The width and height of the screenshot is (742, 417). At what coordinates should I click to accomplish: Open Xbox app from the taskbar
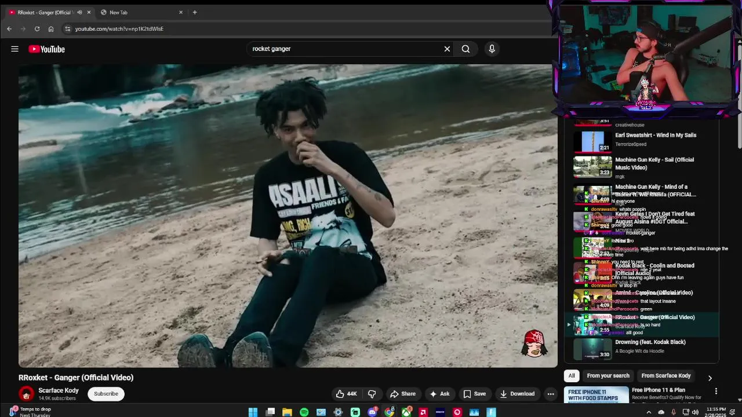tap(406, 412)
